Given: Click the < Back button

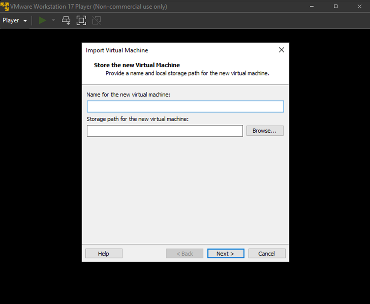Looking at the screenshot, I should pyautogui.click(x=185, y=254).
